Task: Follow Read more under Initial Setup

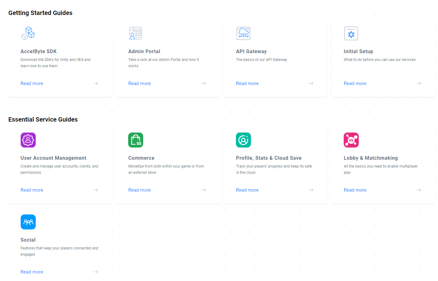Action: coord(355,83)
